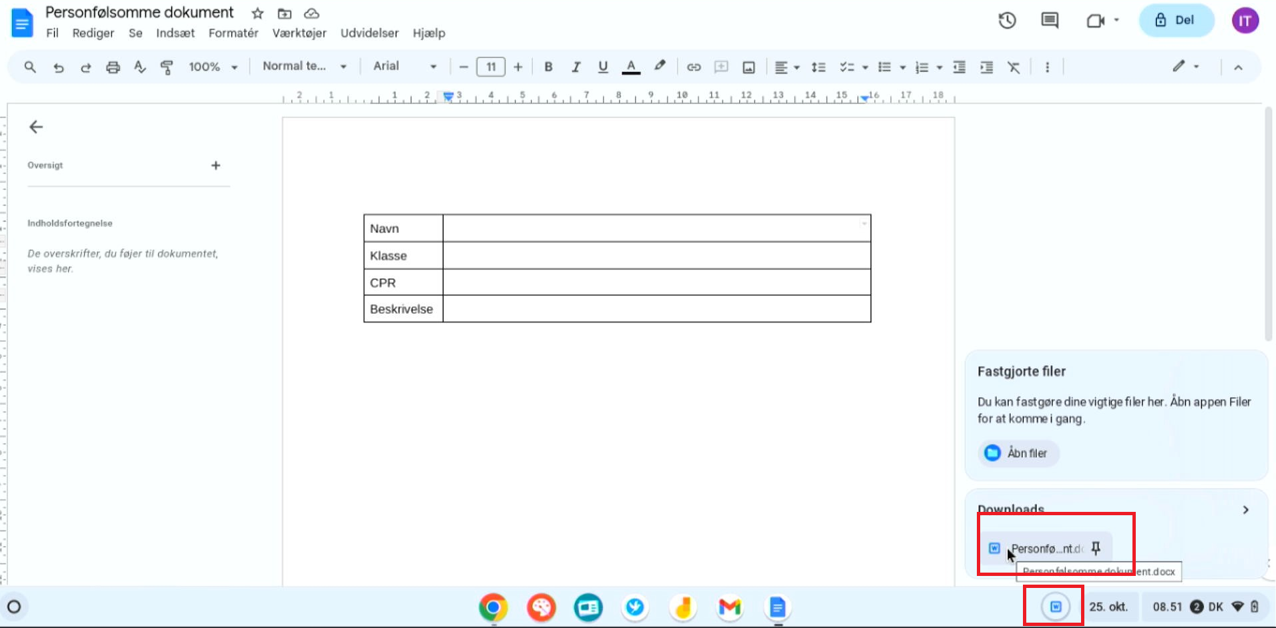1276x628 pixels.
Task: Click the Åbn filer button
Action: point(1018,453)
